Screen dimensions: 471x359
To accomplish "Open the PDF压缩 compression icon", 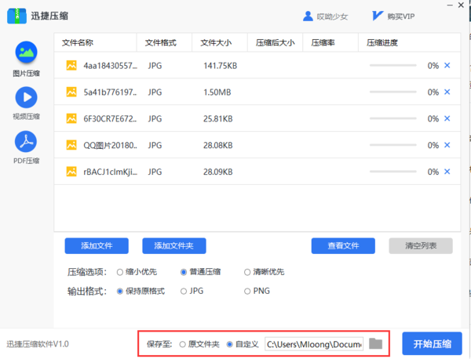I will [x=26, y=142].
